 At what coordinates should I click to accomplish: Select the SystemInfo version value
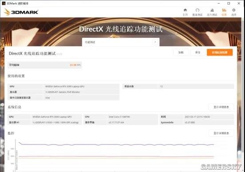coord(190,122)
